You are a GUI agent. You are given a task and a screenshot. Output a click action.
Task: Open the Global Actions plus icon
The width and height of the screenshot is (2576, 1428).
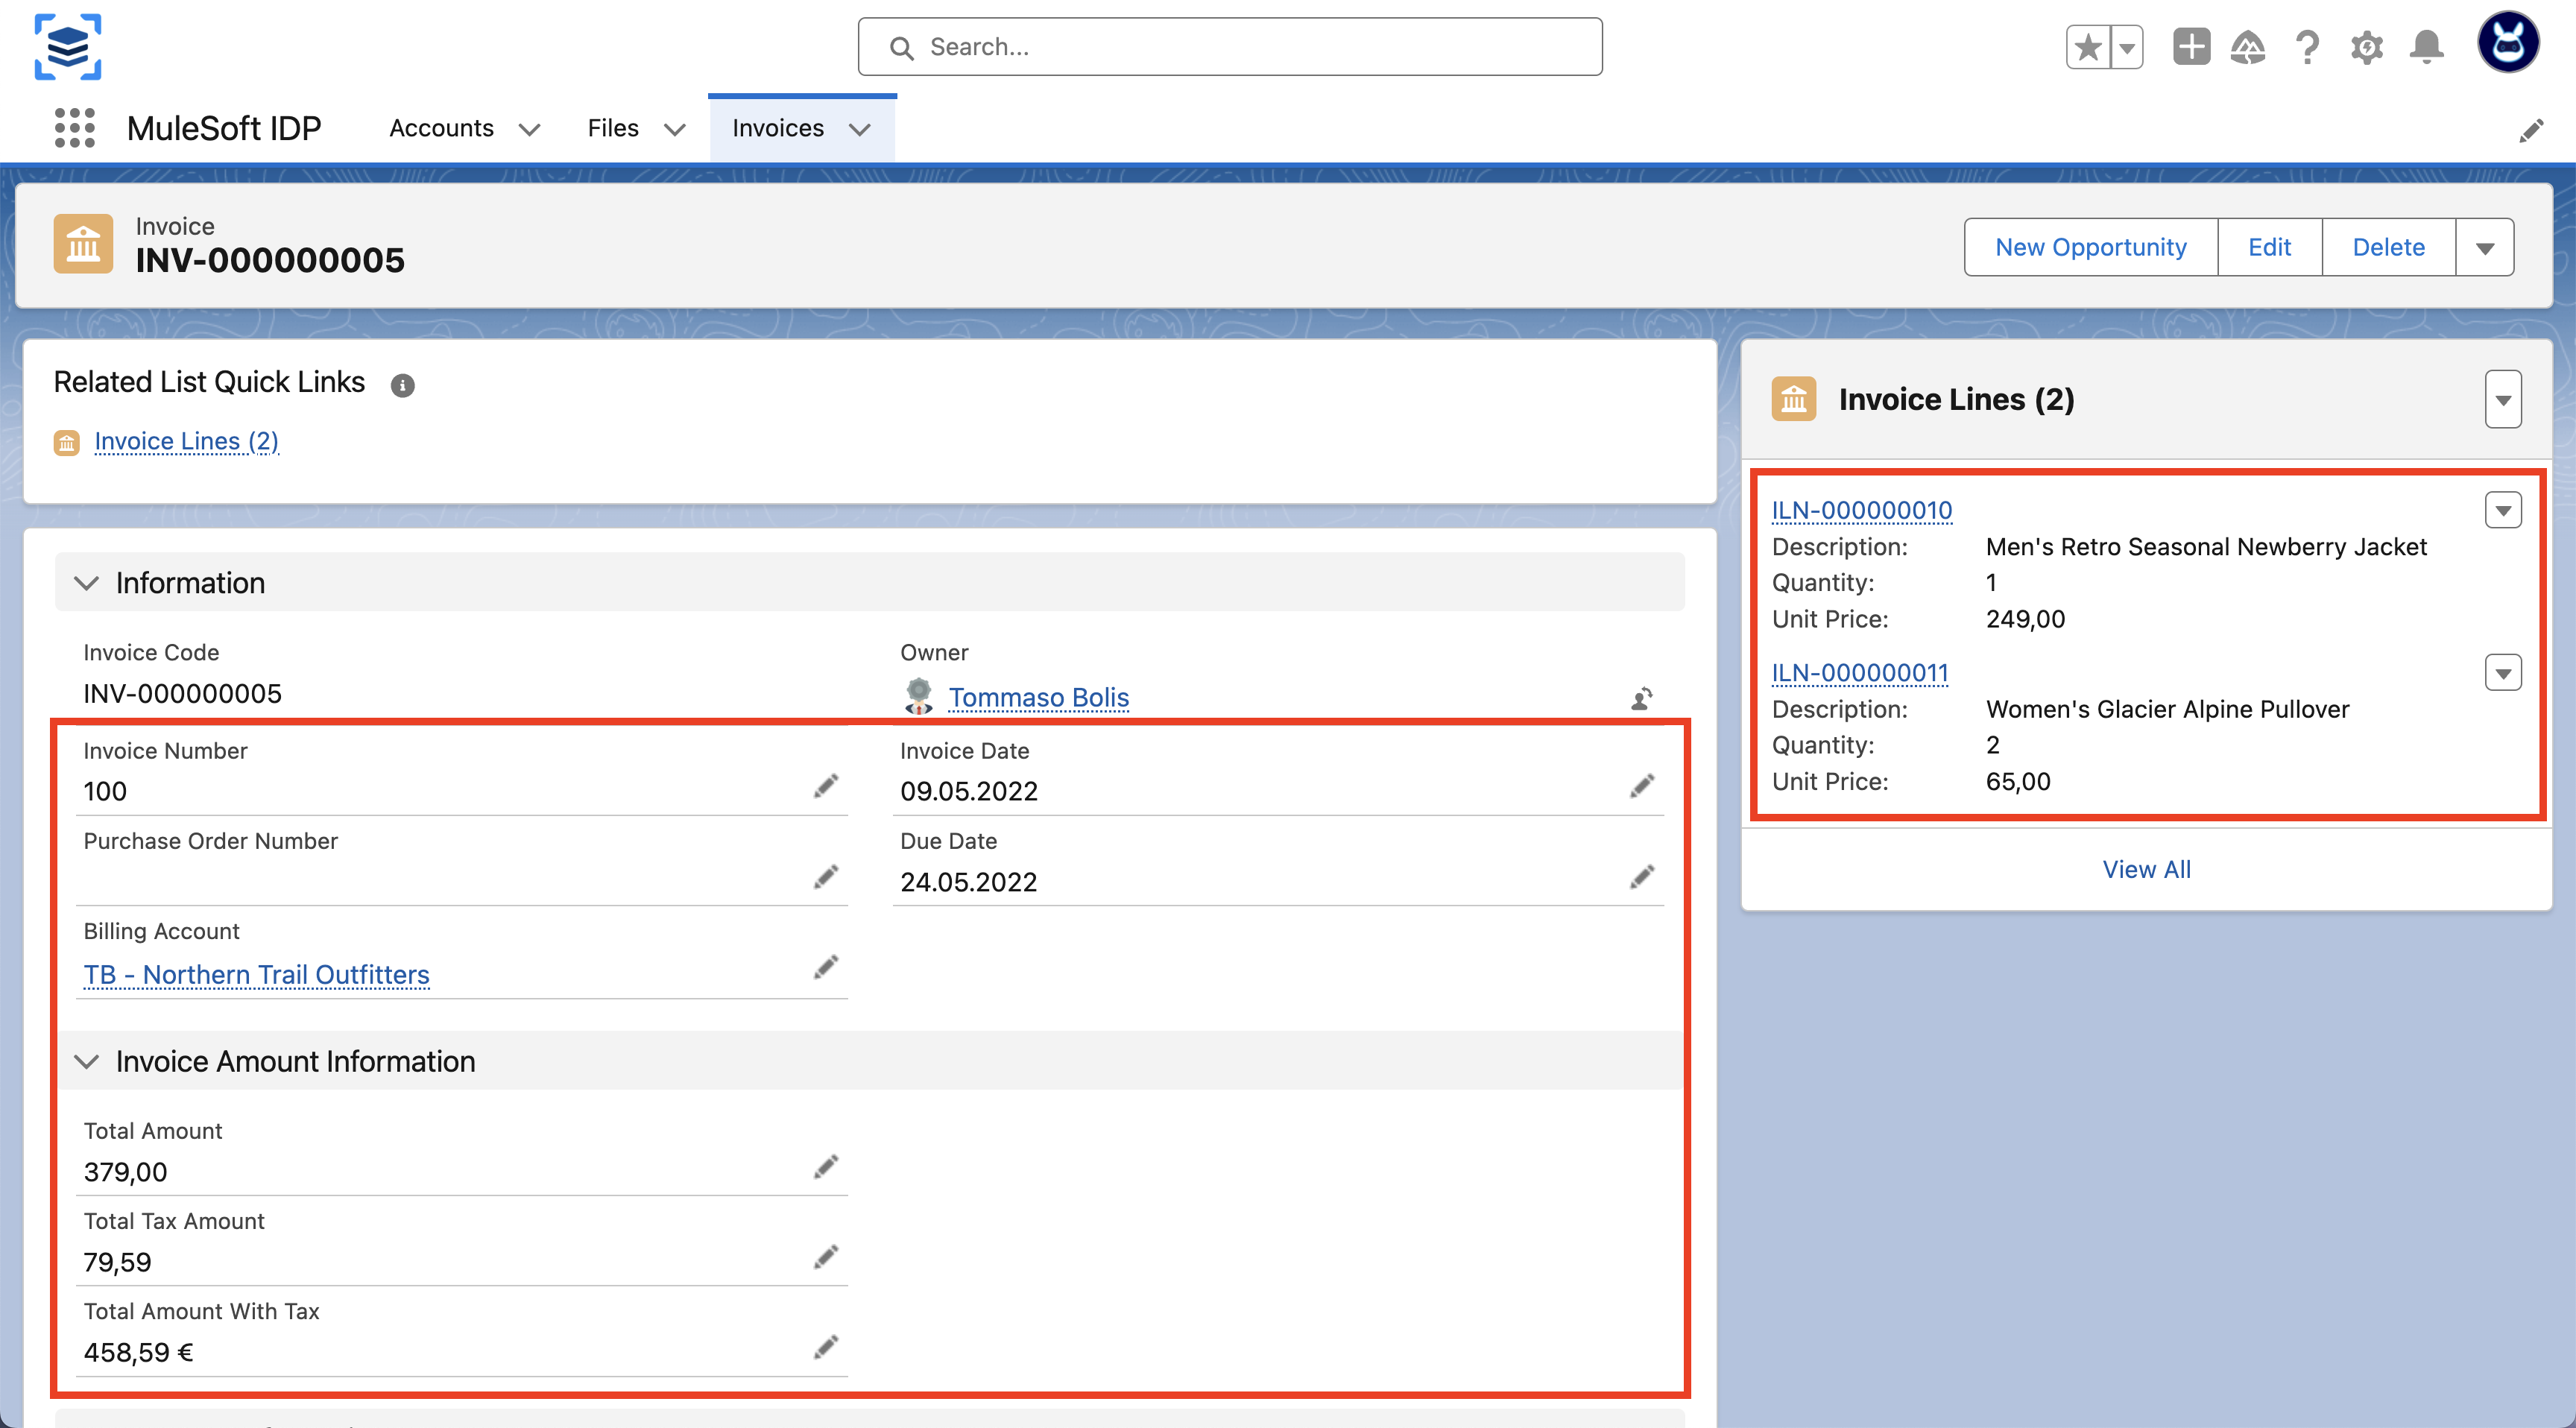pos(2191,47)
